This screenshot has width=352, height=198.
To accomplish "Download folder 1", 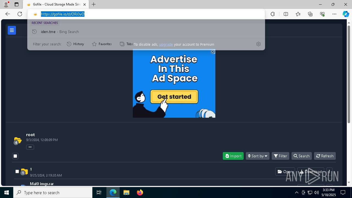I will (x=311, y=172).
